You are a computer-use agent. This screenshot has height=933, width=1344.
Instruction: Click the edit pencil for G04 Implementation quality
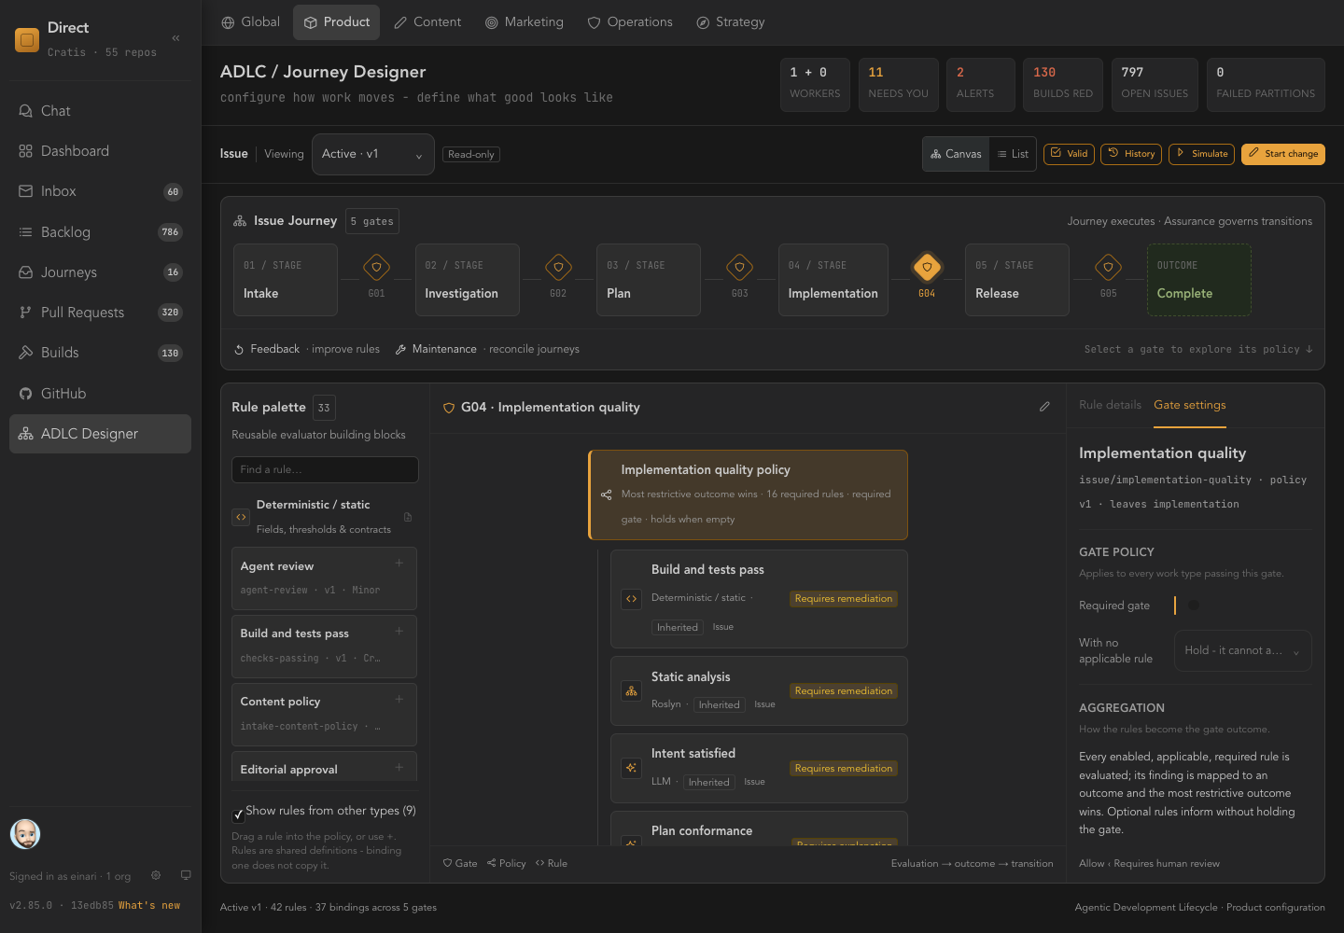point(1044,407)
